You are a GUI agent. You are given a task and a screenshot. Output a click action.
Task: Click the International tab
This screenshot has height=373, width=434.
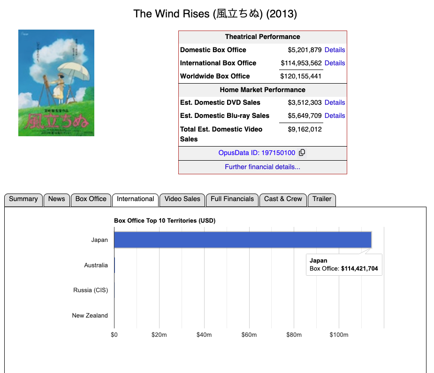point(135,199)
